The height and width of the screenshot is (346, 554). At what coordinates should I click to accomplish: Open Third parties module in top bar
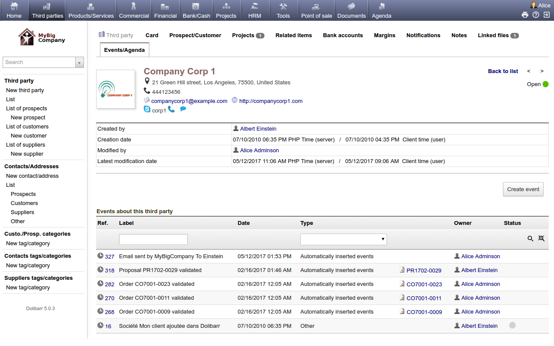[48, 10]
